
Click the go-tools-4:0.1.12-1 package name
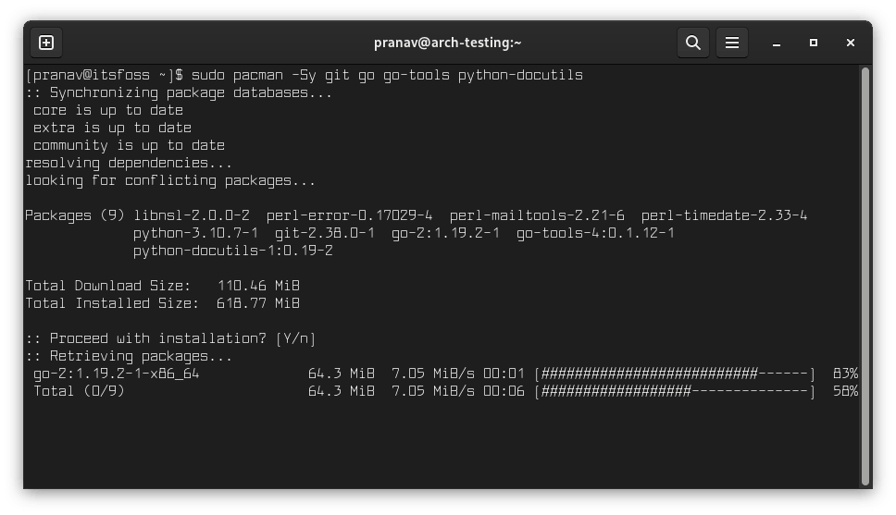click(x=595, y=233)
